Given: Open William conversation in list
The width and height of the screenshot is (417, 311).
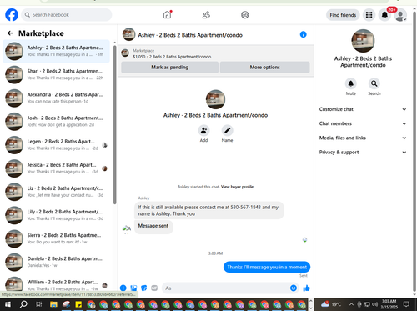Looking at the screenshot, I should click(56, 284).
